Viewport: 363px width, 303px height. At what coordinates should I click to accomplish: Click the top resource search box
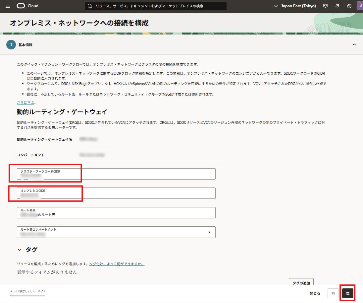pyautogui.click(x=156, y=6)
